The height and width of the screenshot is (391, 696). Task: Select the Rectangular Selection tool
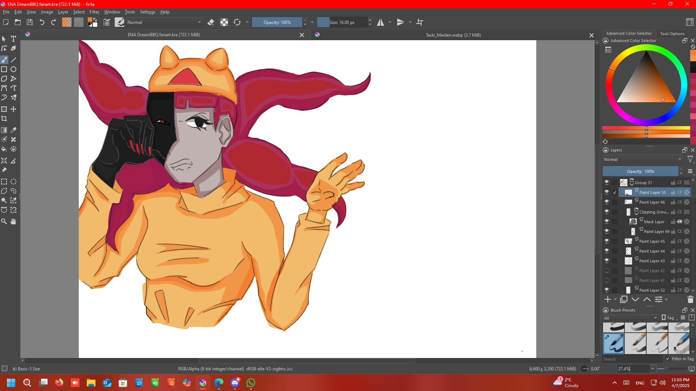coord(4,182)
